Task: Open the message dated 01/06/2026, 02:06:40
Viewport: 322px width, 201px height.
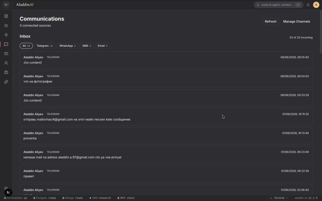Action: point(166,189)
